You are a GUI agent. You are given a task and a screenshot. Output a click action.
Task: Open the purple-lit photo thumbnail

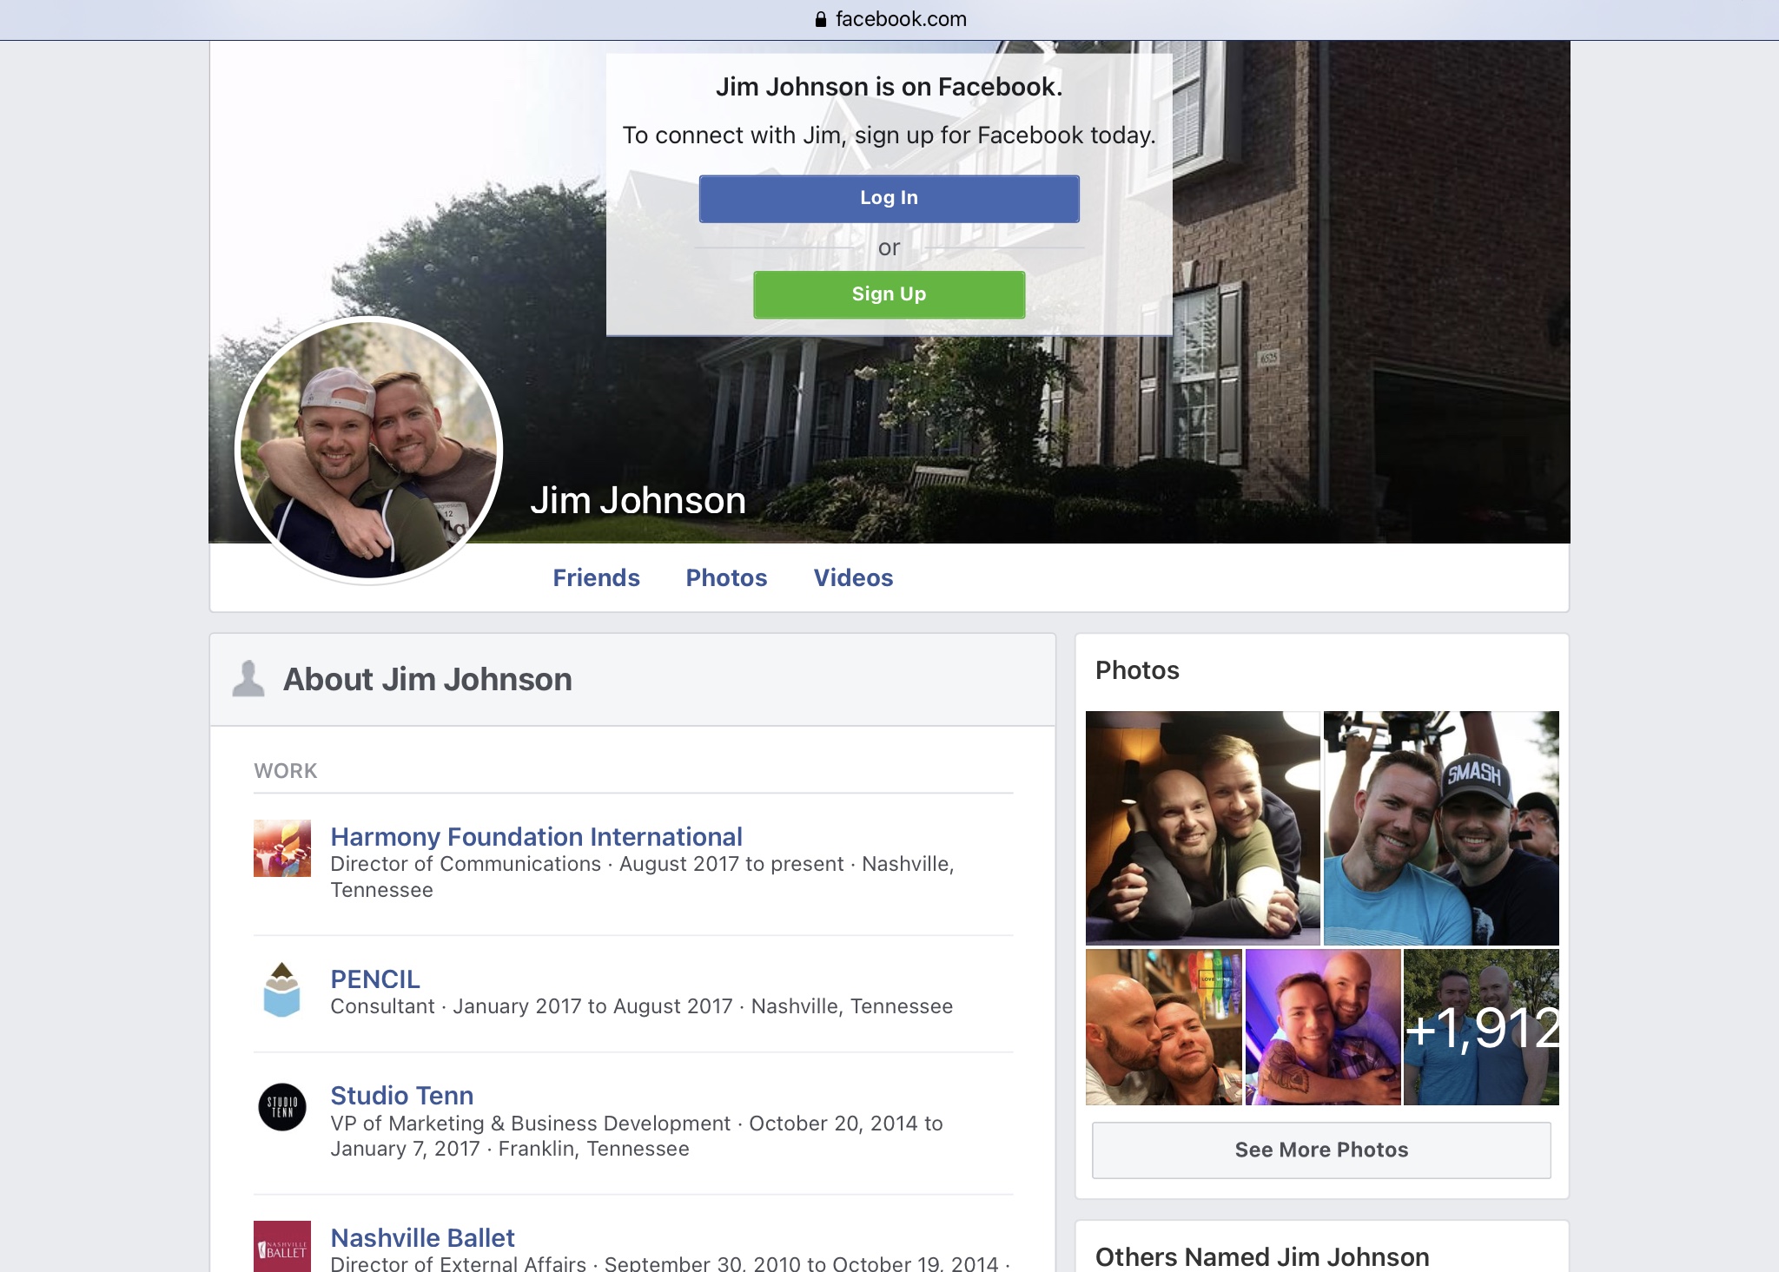[1322, 1026]
